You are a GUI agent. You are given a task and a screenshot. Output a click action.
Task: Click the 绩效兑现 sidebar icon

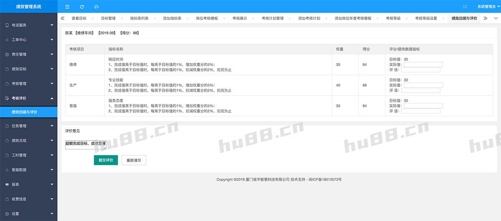coord(7,140)
